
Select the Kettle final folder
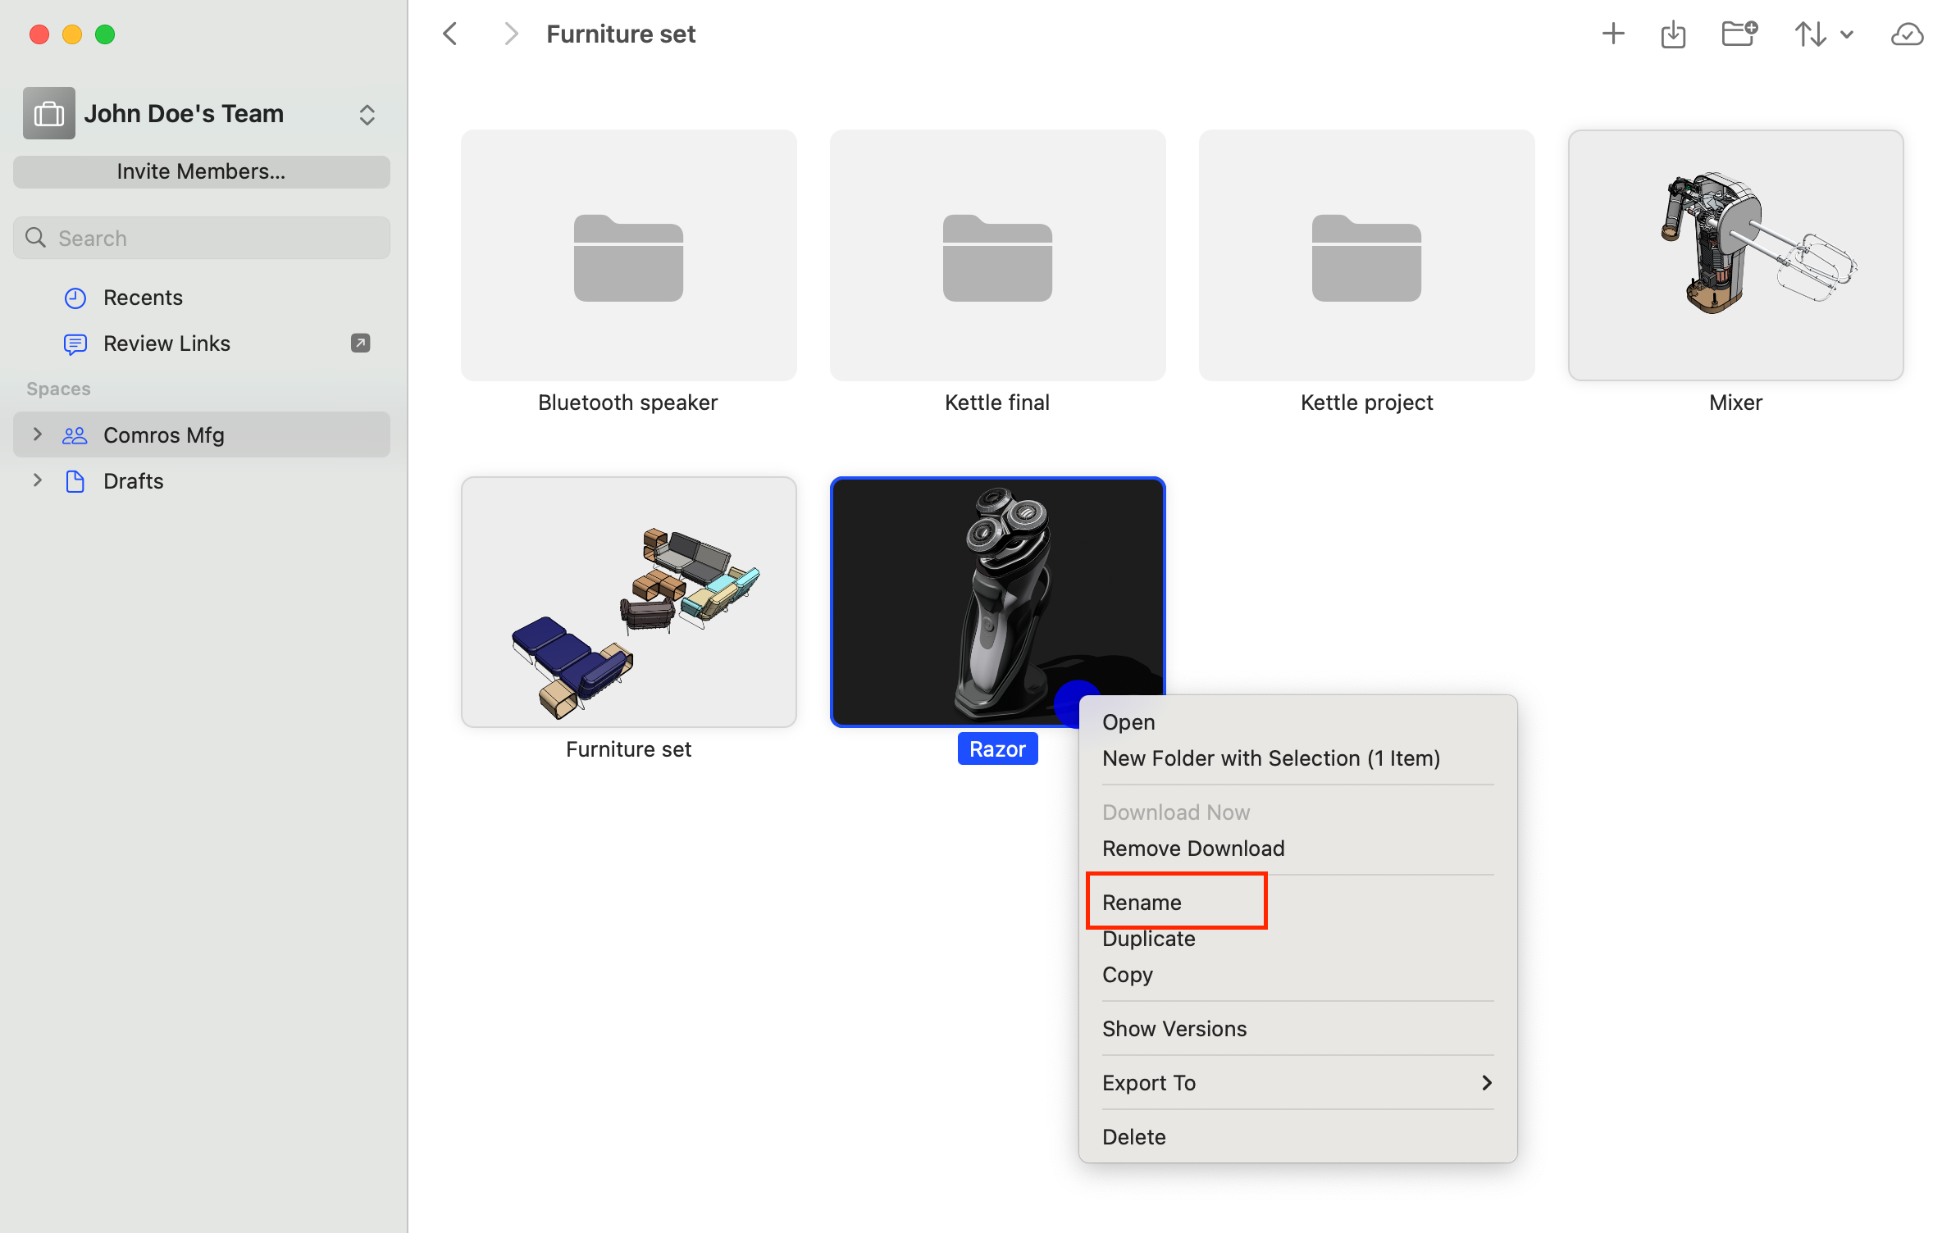(x=997, y=255)
